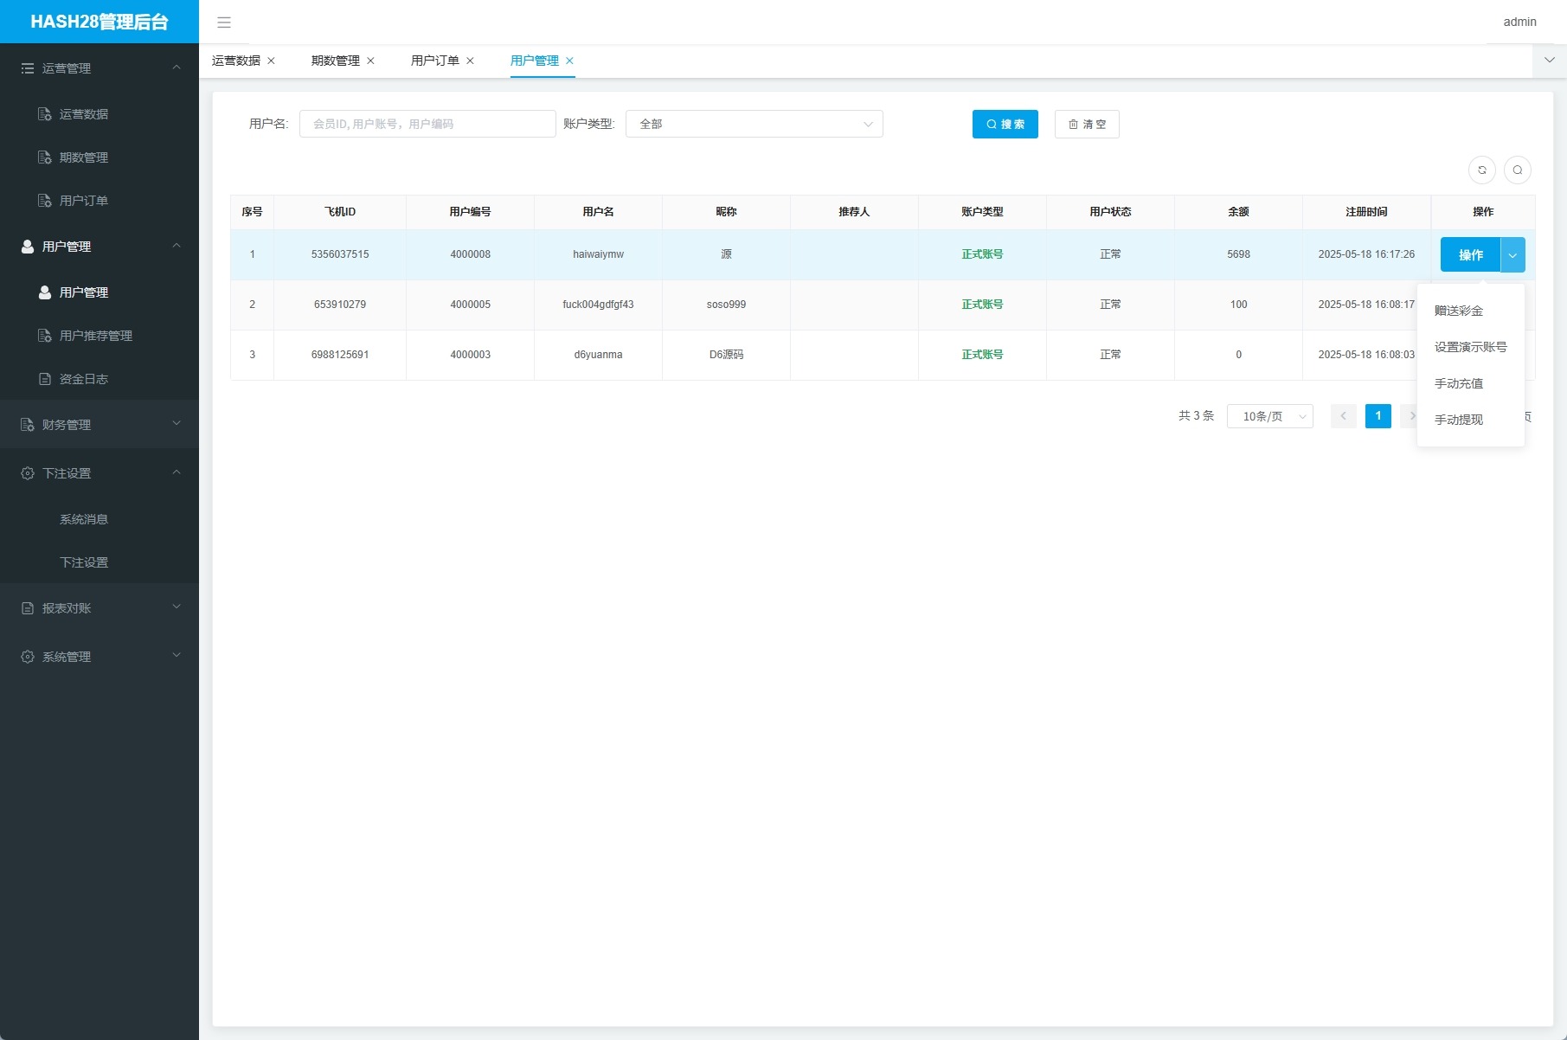Click the refresh table icon
This screenshot has width=1567, height=1040.
point(1482,170)
